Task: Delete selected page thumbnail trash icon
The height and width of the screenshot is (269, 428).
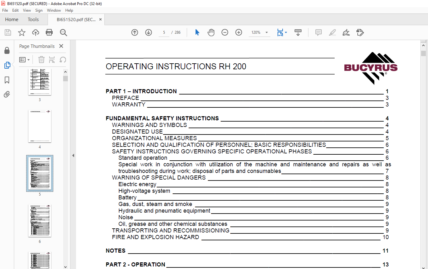Action: (41, 60)
